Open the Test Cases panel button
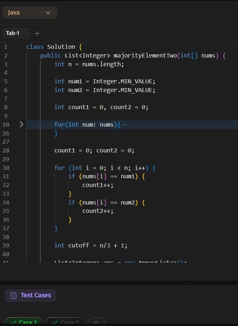 coord(30,295)
